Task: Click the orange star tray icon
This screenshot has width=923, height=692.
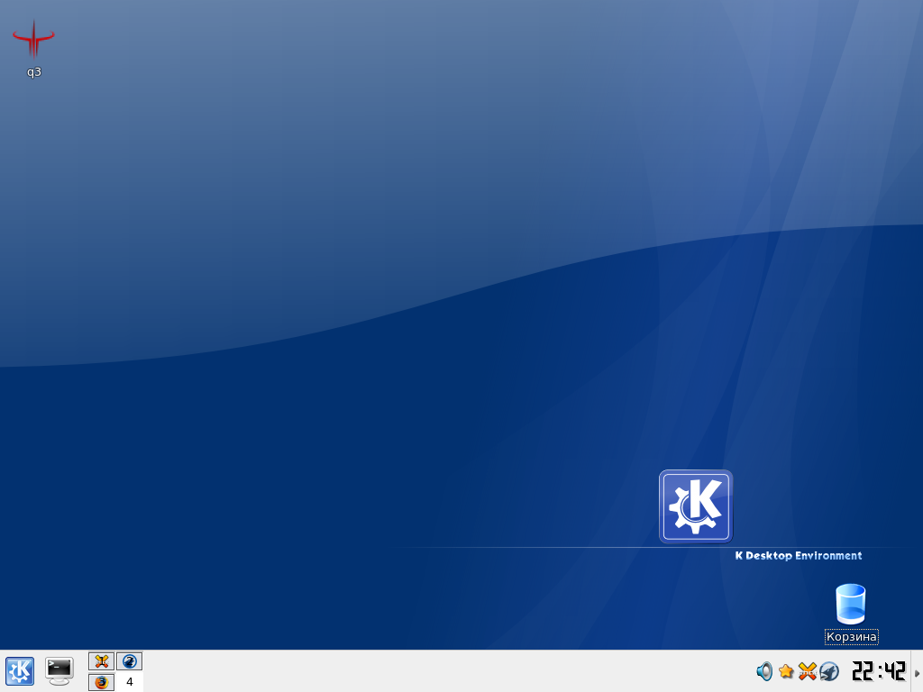Action: point(786,671)
